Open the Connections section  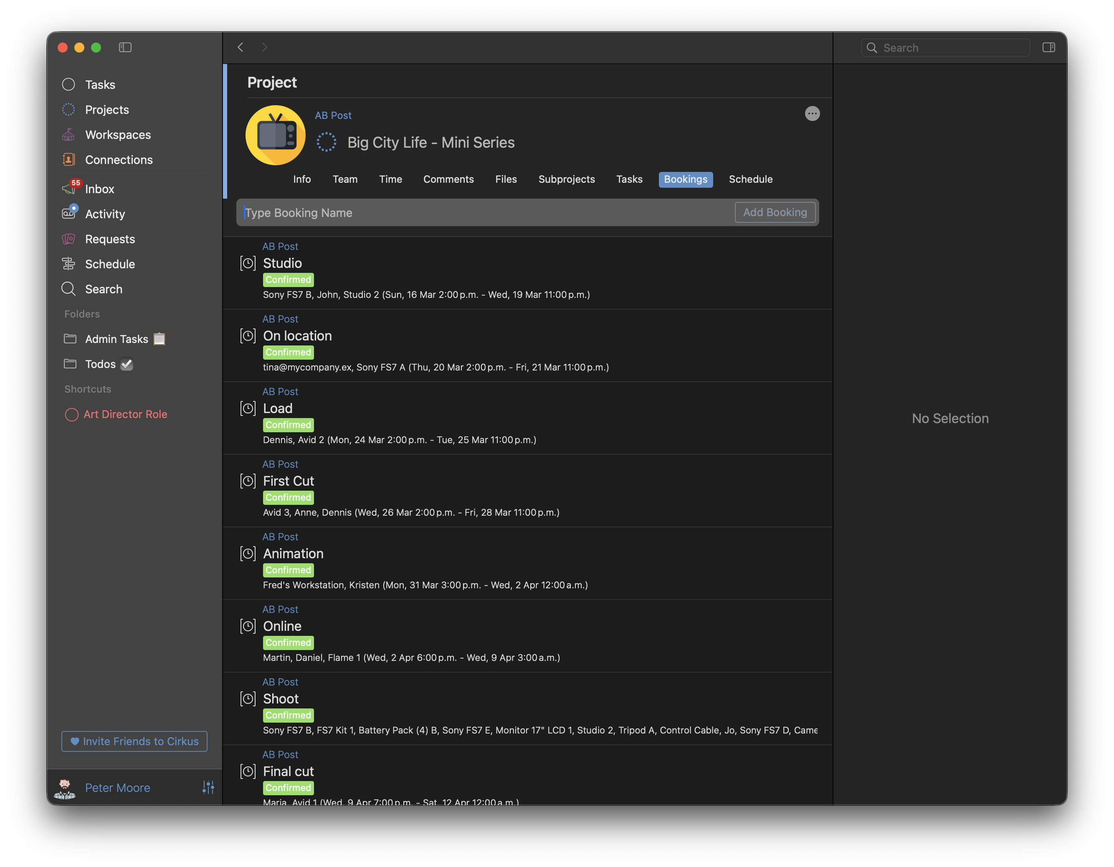tap(118, 159)
